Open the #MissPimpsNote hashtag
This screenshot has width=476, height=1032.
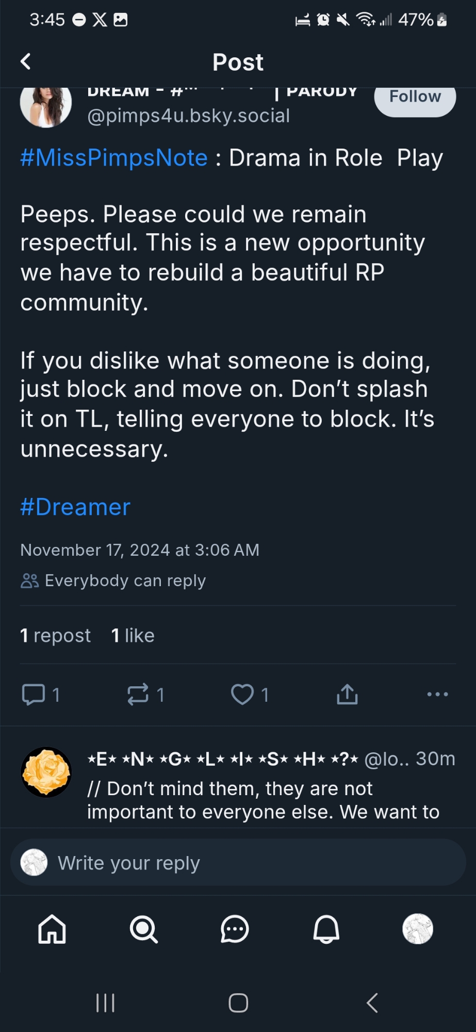[114, 158]
